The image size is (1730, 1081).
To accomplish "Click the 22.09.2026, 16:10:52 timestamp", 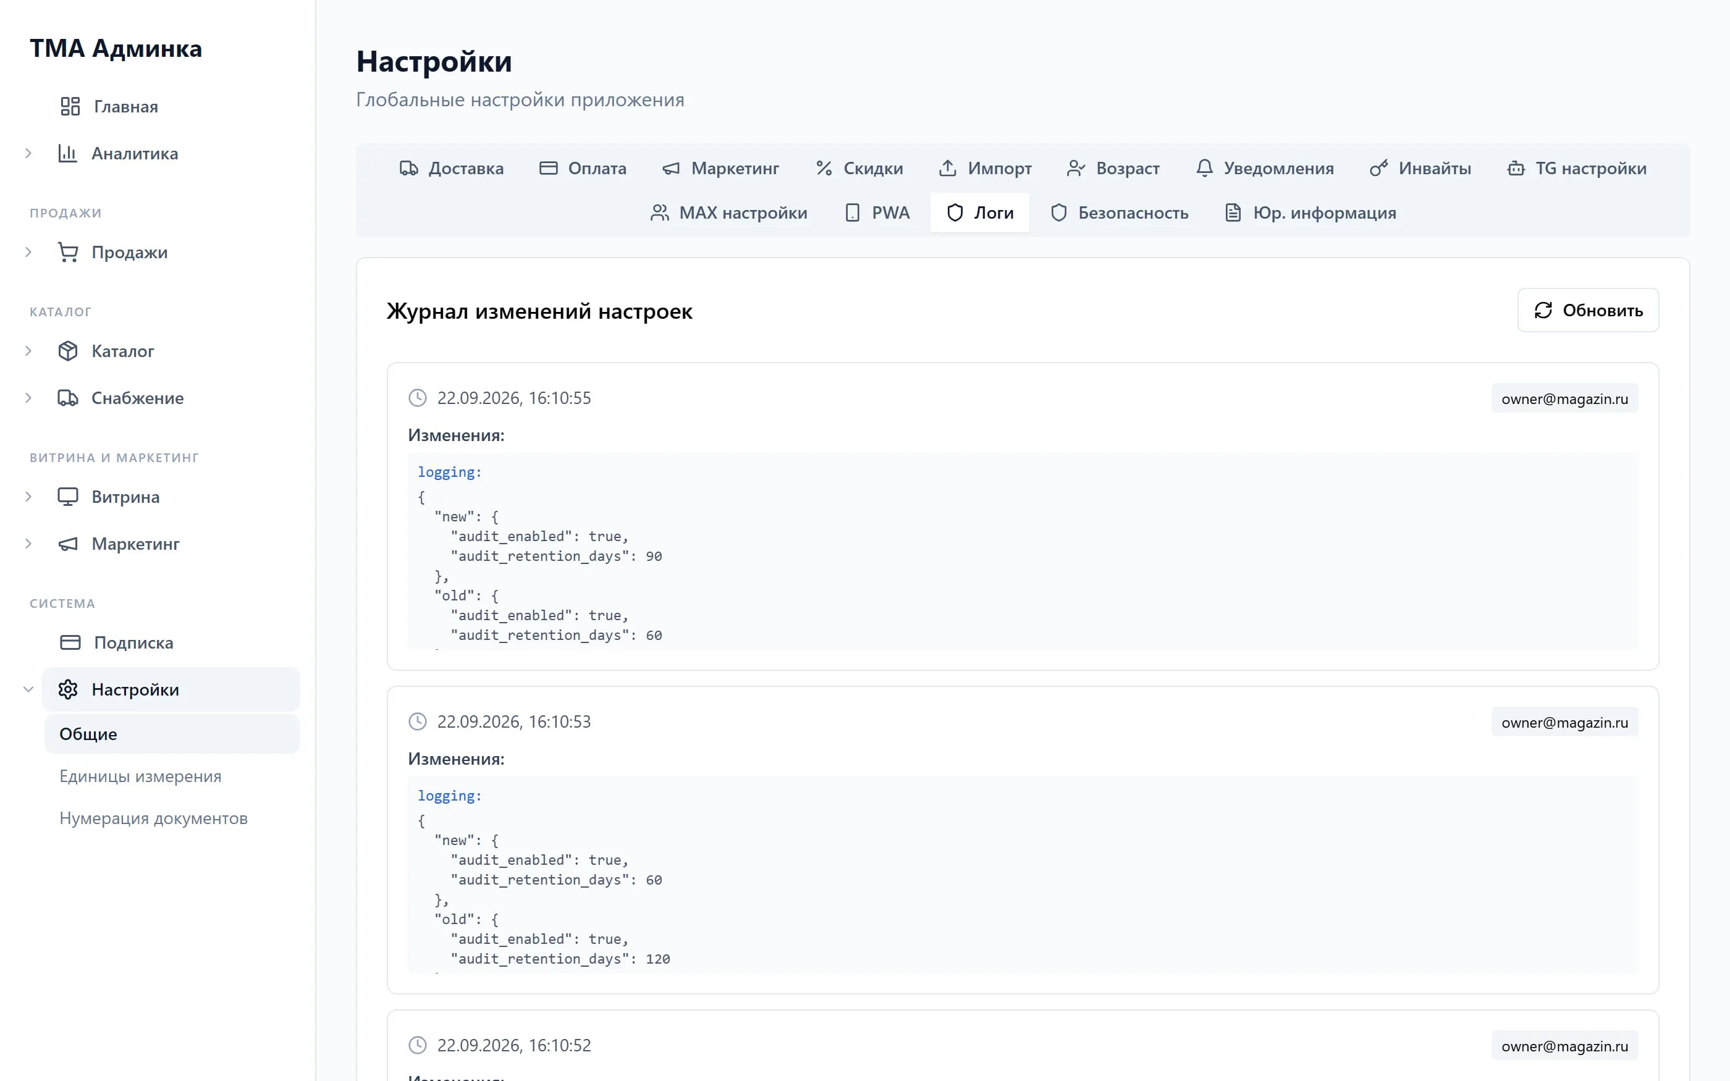I will click(514, 1045).
